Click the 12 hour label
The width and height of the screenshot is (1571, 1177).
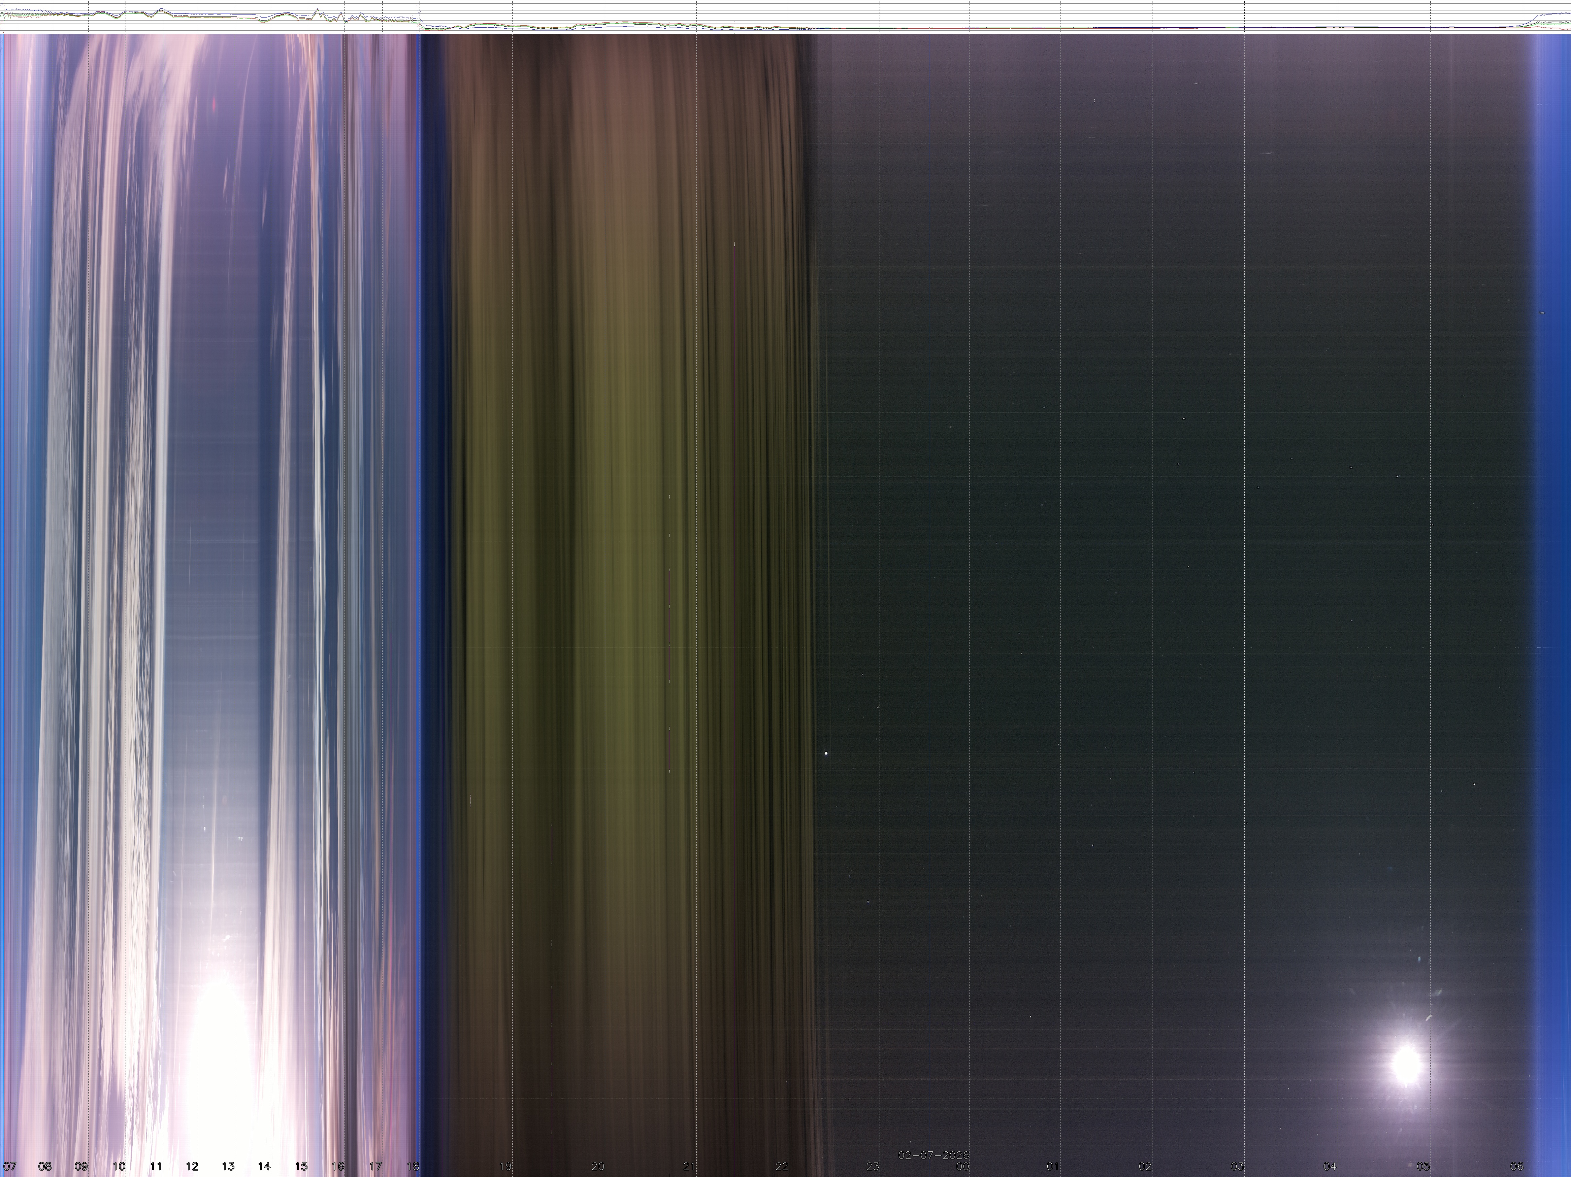click(192, 1166)
